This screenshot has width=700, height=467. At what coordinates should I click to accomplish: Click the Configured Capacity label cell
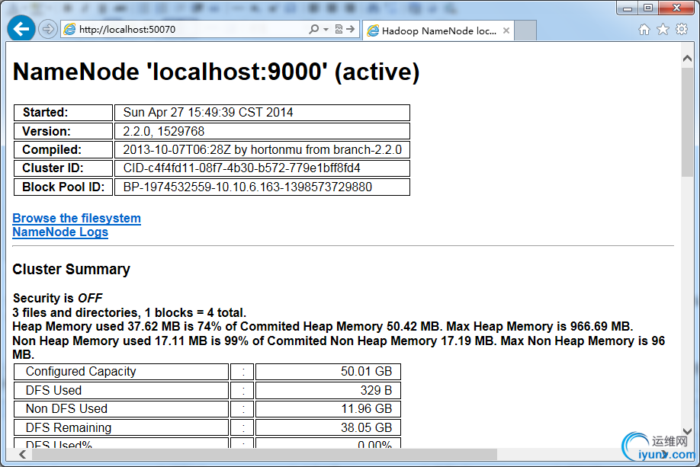[x=121, y=372]
